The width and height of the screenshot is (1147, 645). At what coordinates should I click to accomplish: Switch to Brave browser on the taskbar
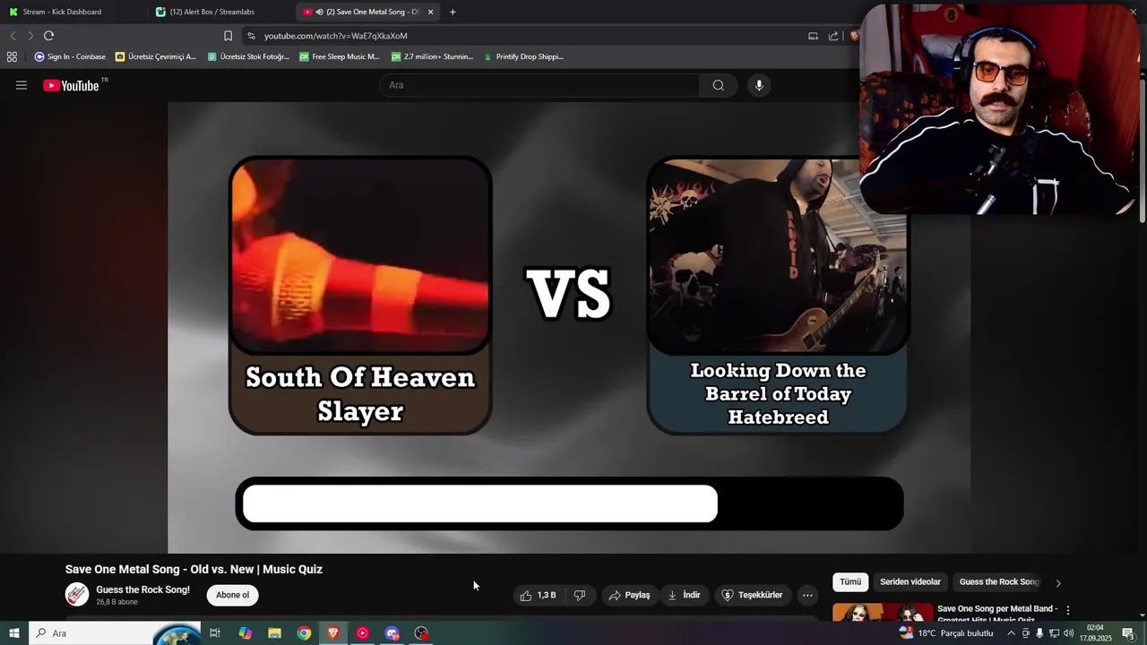(333, 633)
